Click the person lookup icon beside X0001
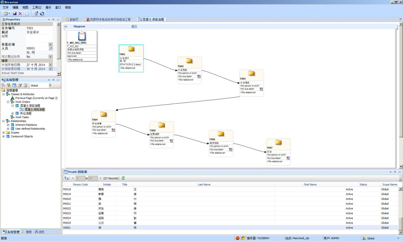This screenshot has width=403, height=242. pyautogui.click(x=50, y=48)
